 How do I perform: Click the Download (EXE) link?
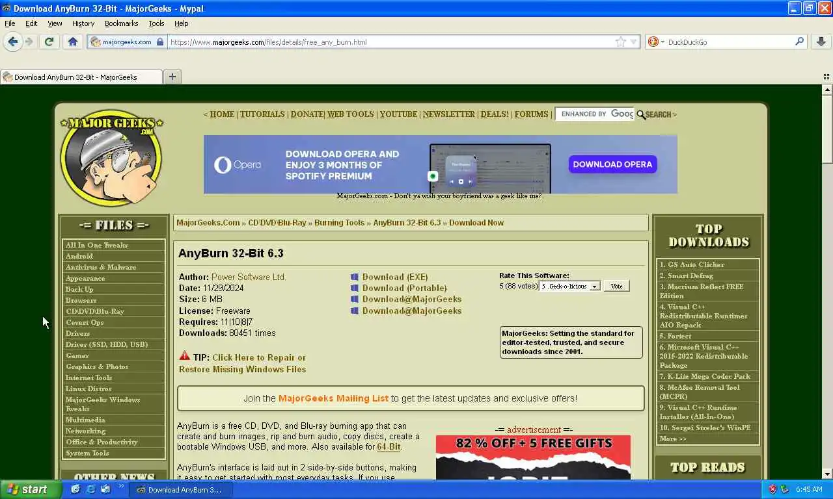coord(395,277)
